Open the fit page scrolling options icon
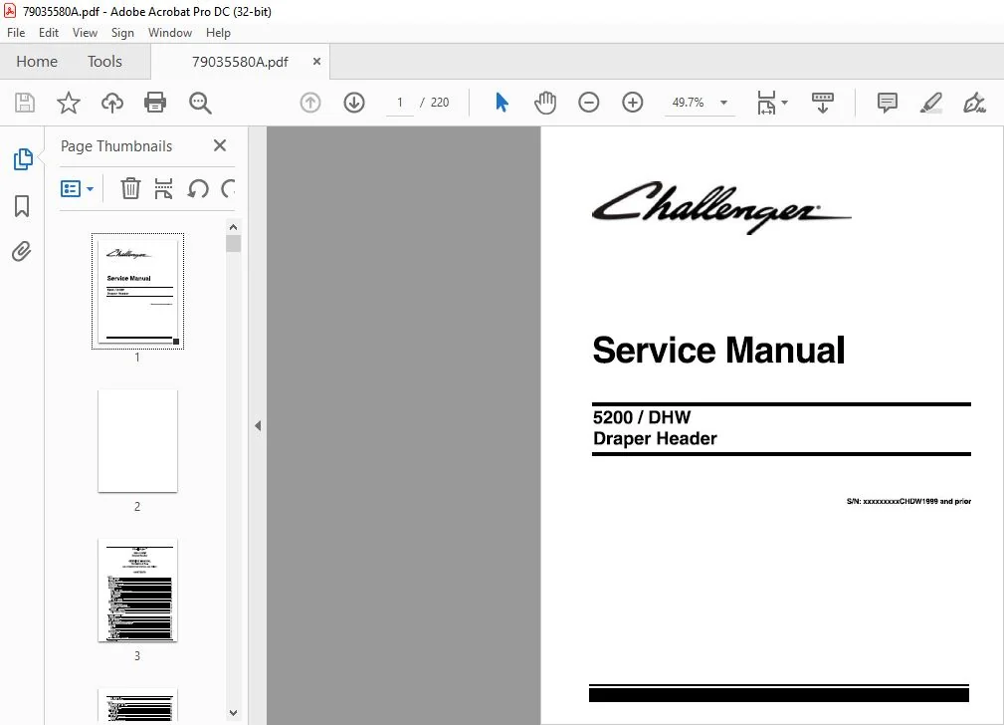This screenshot has height=725, width=1004. [771, 103]
